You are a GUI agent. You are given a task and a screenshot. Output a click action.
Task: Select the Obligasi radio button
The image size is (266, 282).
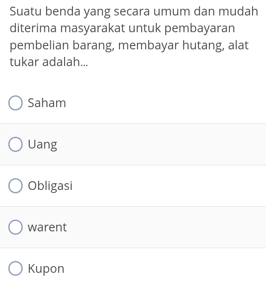16,186
